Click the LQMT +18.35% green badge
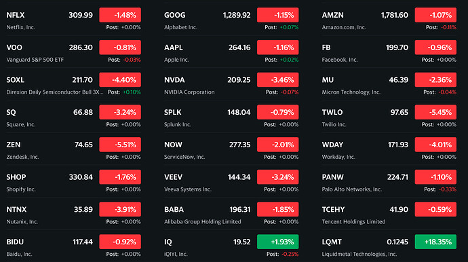Viewport: 468px width, 262px height. 435,242
